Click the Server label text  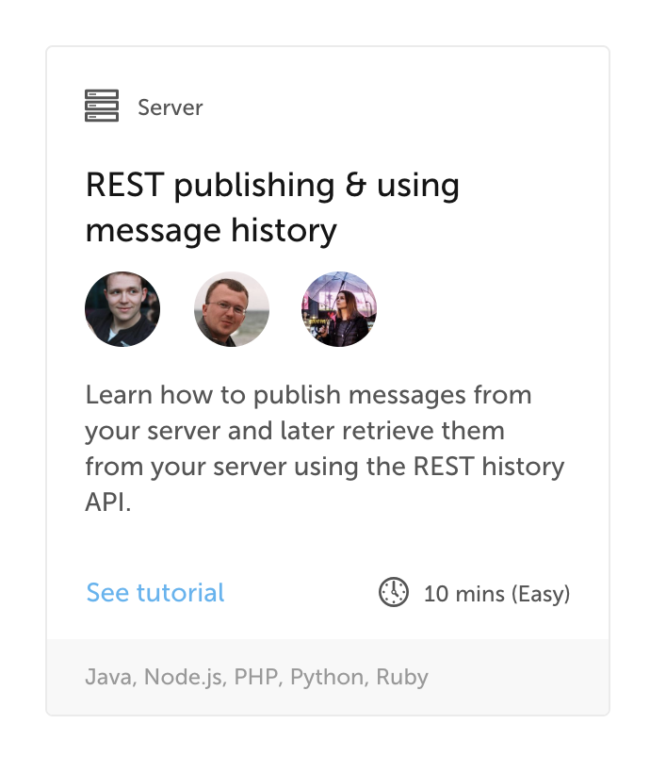tap(171, 107)
